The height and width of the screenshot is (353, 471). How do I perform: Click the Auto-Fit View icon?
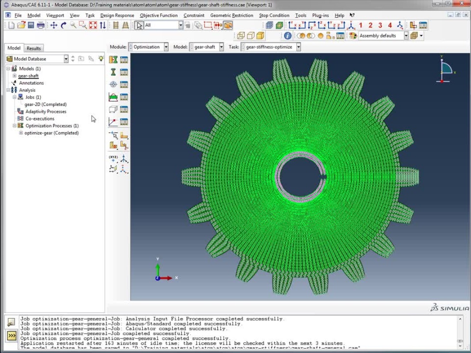(x=93, y=25)
